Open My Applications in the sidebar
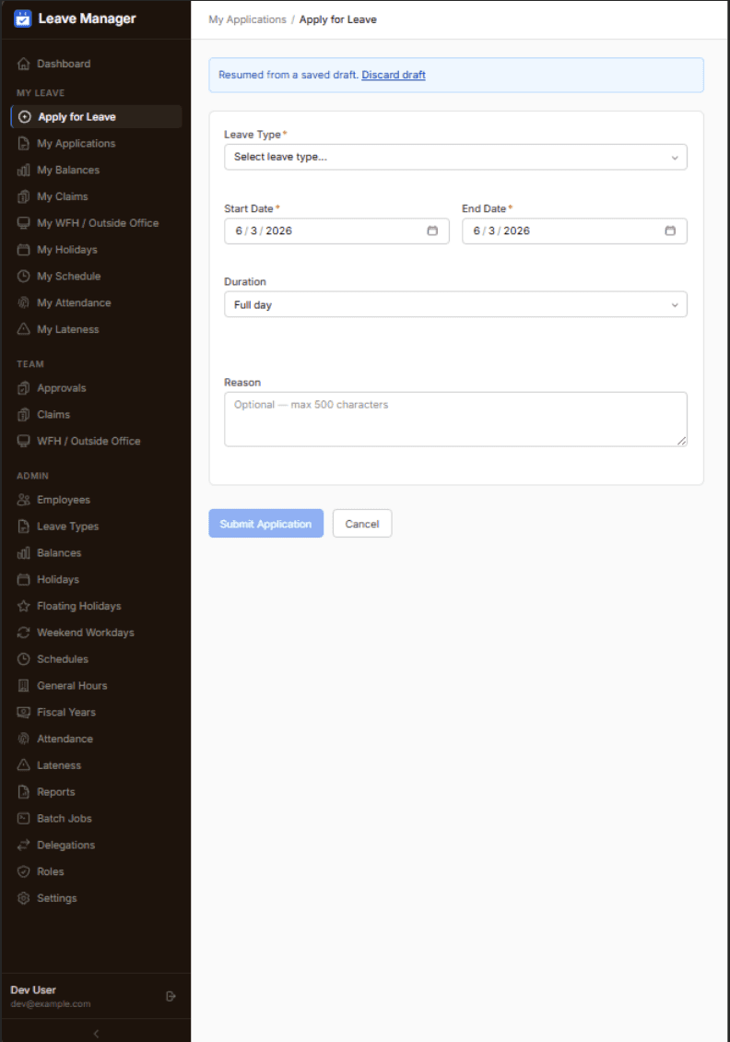This screenshot has width=730, height=1042. [x=96, y=144]
